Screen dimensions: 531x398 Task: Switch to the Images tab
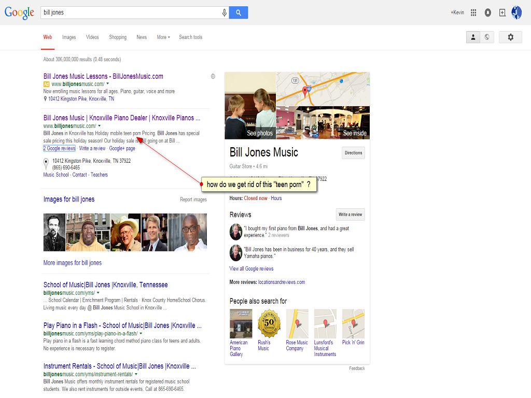point(69,37)
